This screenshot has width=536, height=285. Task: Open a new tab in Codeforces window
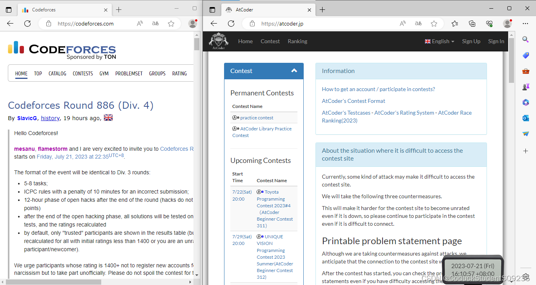(x=119, y=10)
